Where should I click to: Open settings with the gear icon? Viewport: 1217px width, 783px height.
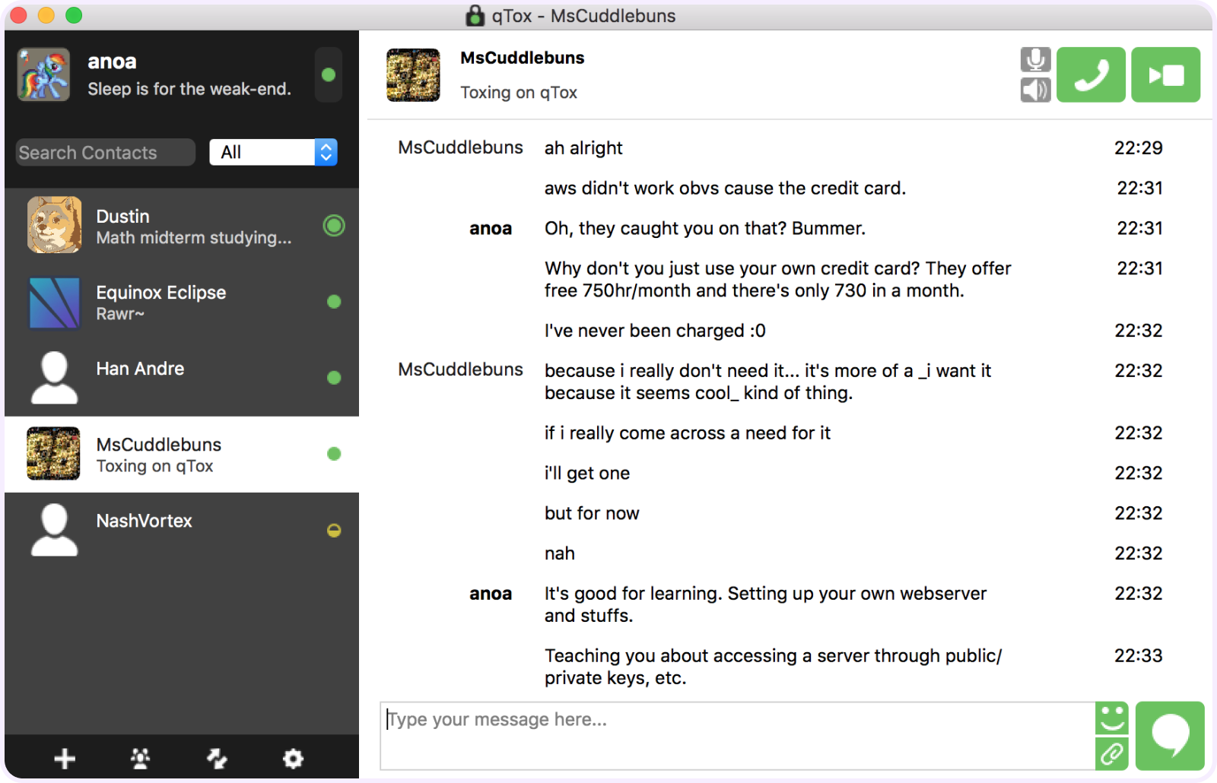coord(293,758)
